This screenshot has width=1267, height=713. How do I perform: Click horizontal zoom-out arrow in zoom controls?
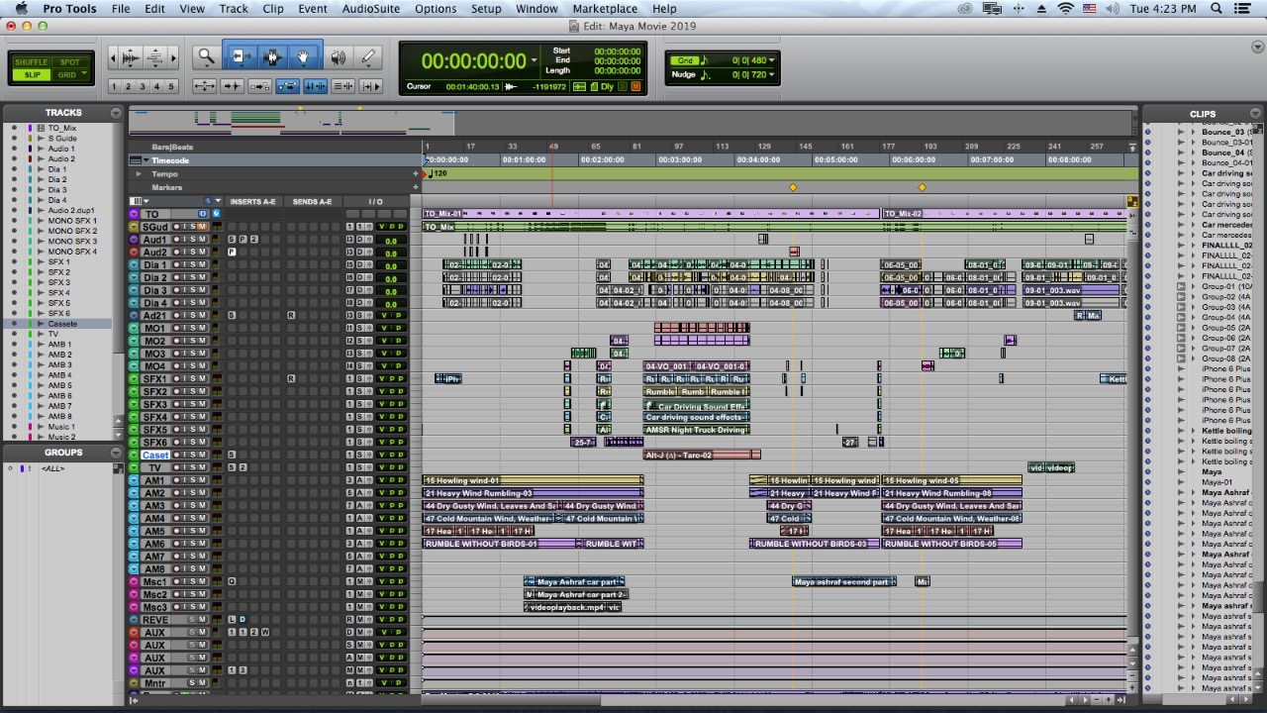(114, 58)
